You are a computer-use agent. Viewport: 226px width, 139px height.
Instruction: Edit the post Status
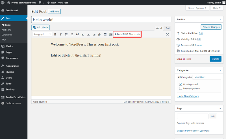[x=201, y=33]
